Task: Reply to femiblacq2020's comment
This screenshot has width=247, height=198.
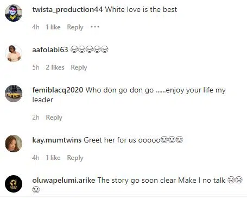Action: 54,117
